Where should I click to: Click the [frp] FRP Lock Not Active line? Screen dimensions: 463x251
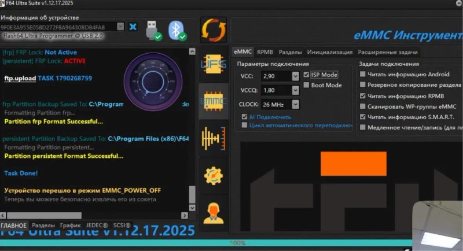point(39,52)
